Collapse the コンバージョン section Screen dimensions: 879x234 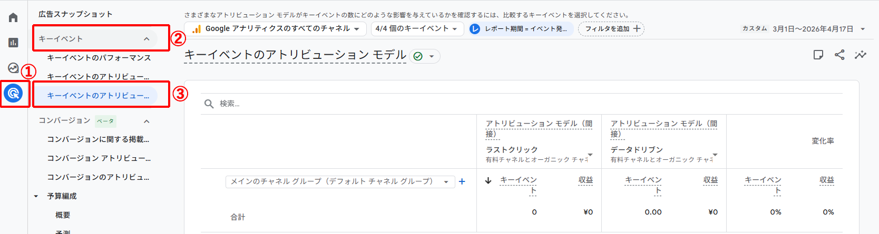[147, 121]
